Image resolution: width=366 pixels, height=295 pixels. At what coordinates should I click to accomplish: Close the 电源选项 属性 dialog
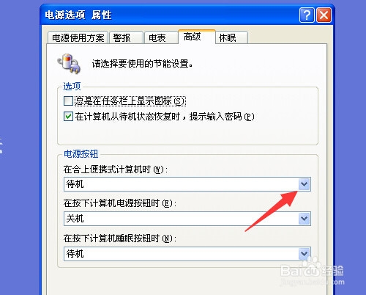(x=324, y=15)
